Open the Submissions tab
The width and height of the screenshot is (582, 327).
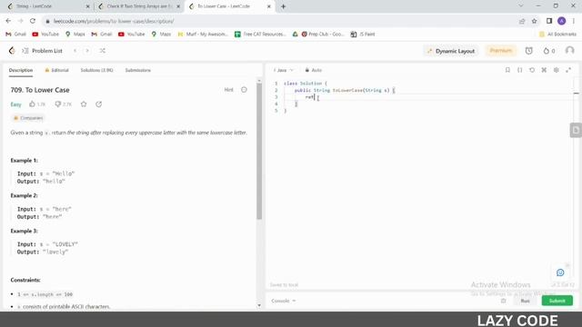pos(137,70)
